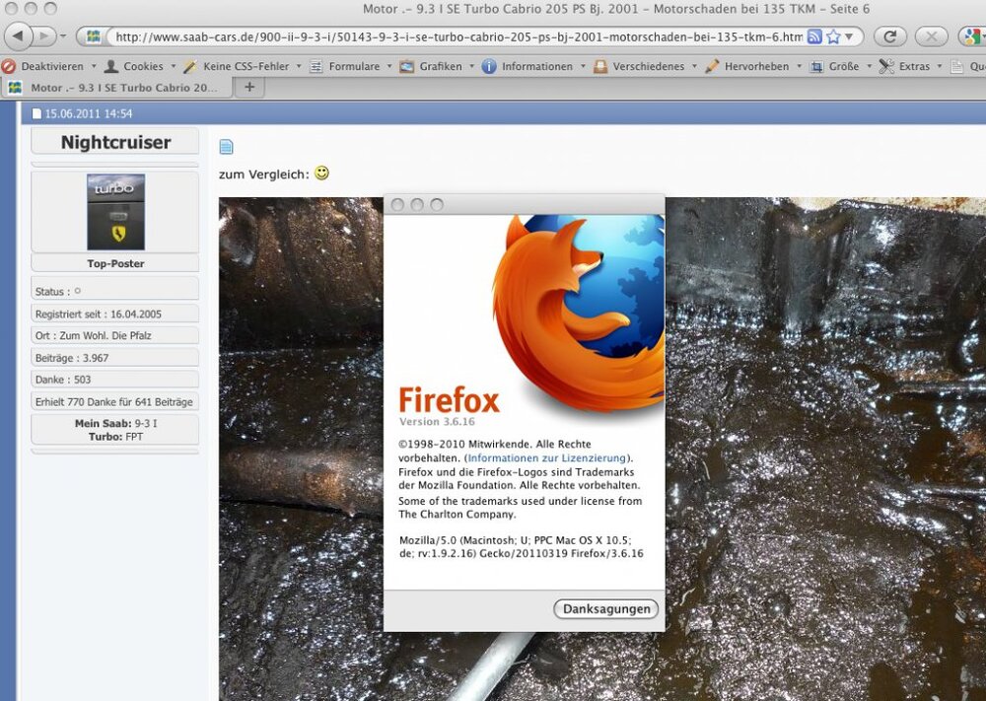This screenshot has width=986, height=701.
Task: Expand the Verschiedenes dropdown arrow
Action: coord(694,66)
